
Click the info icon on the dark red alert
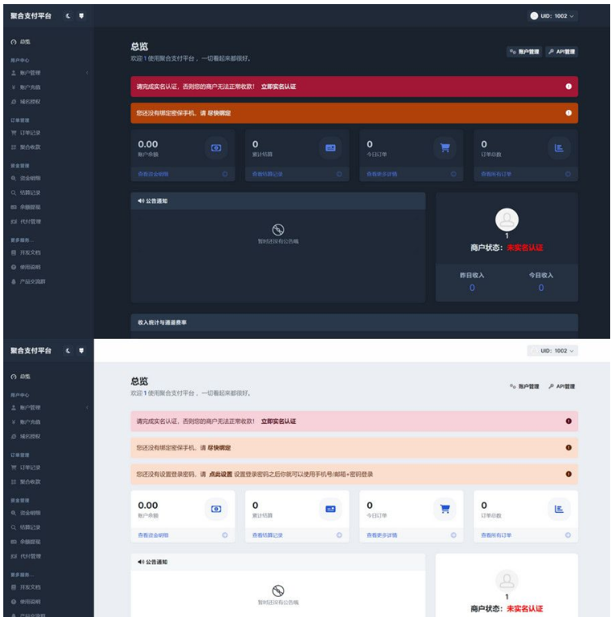[x=568, y=87]
